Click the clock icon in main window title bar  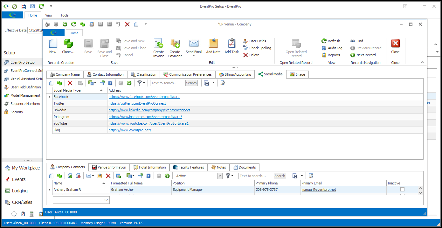(15, 6)
